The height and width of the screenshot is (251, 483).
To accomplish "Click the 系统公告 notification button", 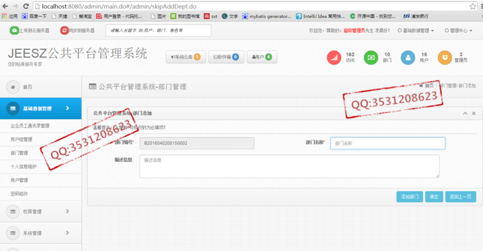I will point(185,57).
